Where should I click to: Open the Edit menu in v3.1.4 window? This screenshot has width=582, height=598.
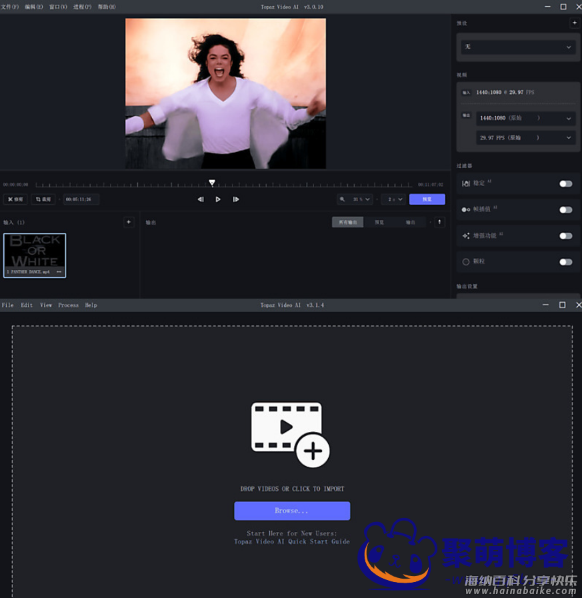(27, 305)
